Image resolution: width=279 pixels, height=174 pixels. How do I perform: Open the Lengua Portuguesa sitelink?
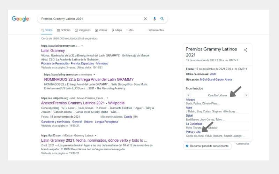[x=106, y=121]
